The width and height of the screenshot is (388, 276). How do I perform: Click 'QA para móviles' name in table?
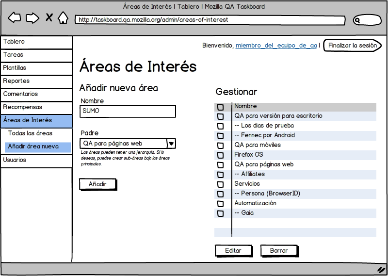tap(258, 145)
